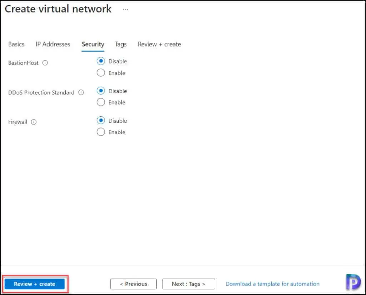This screenshot has width=366, height=295.
Task: Open the Security tab
Action: tap(93, 44)
